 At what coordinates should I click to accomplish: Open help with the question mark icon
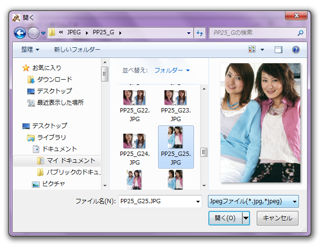point(296,50)
